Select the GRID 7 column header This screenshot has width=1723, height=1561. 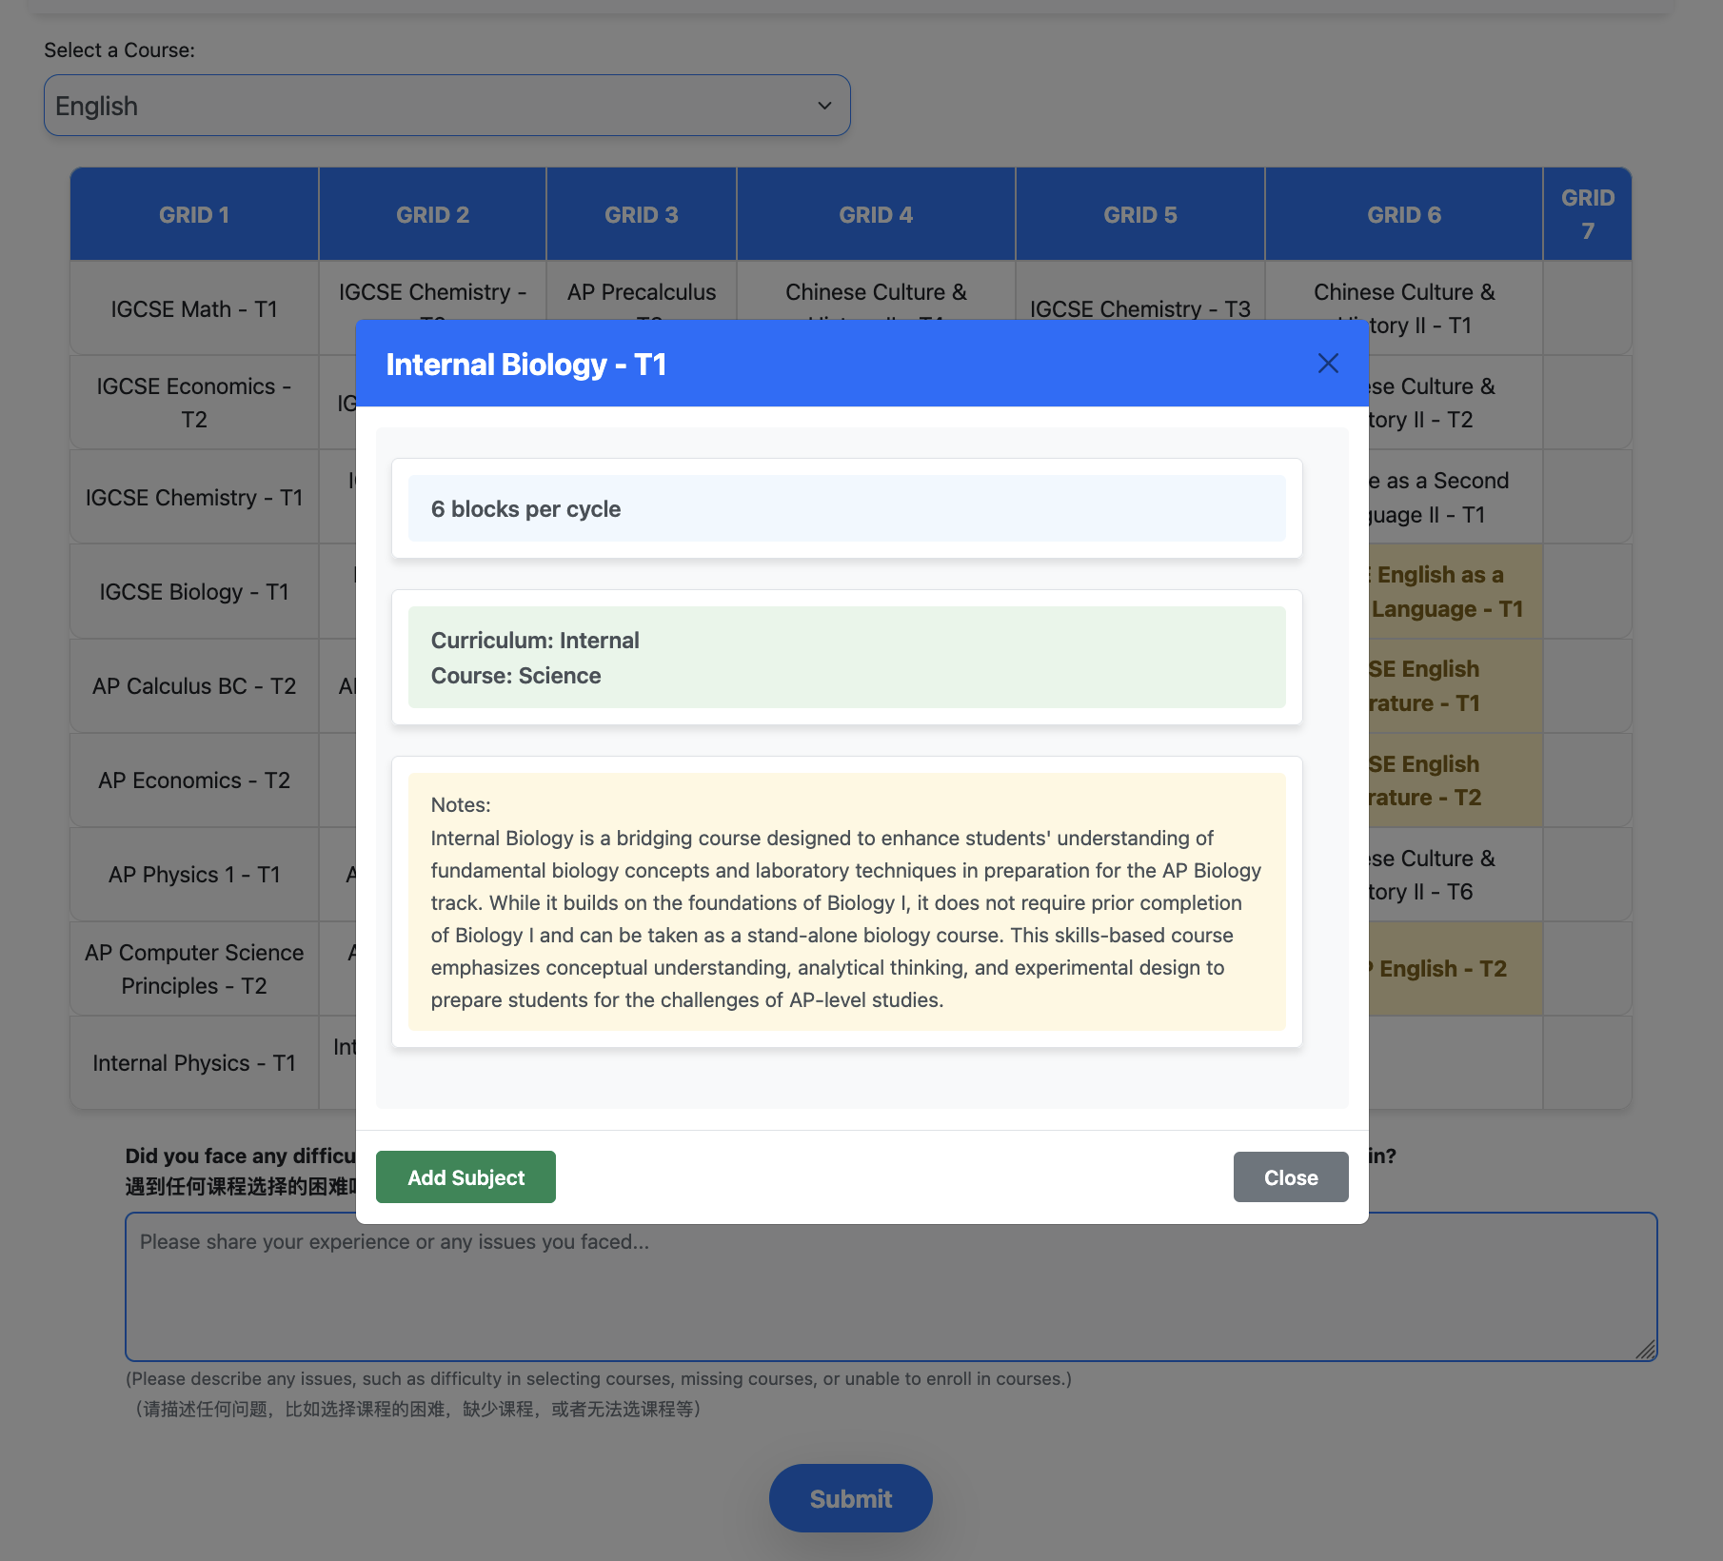click(1588, 213)
